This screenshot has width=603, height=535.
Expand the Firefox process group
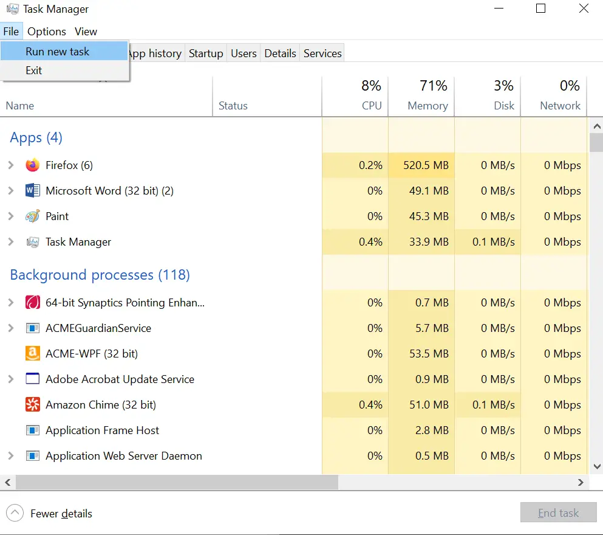tap(11, 165)
